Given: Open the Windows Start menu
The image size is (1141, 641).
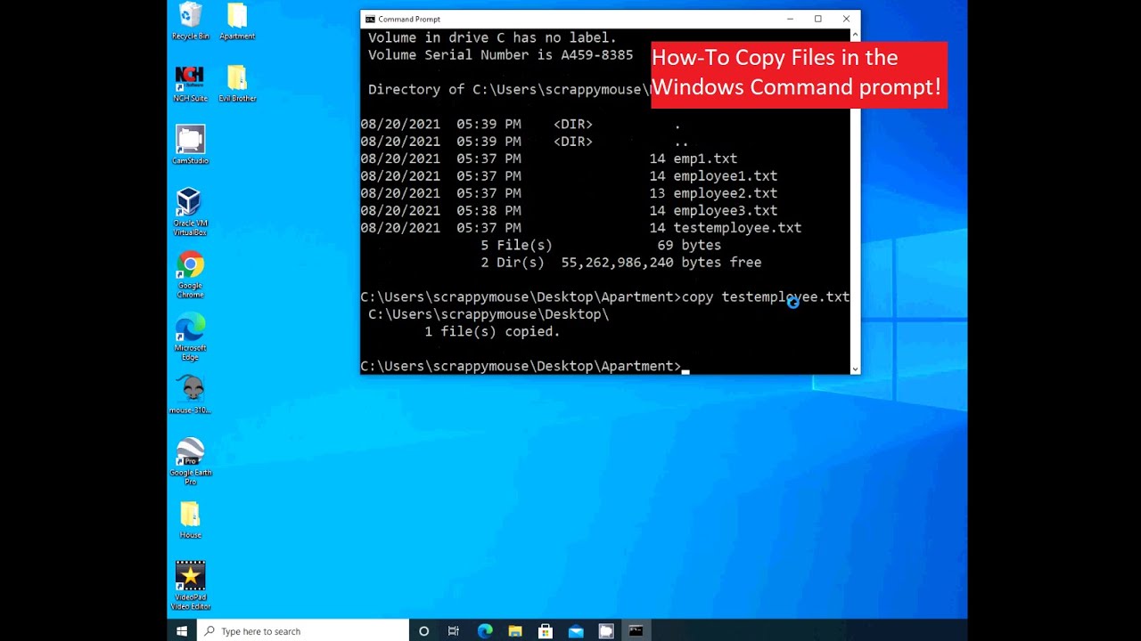Looking at the screenshot, I should tap(182, 631).
